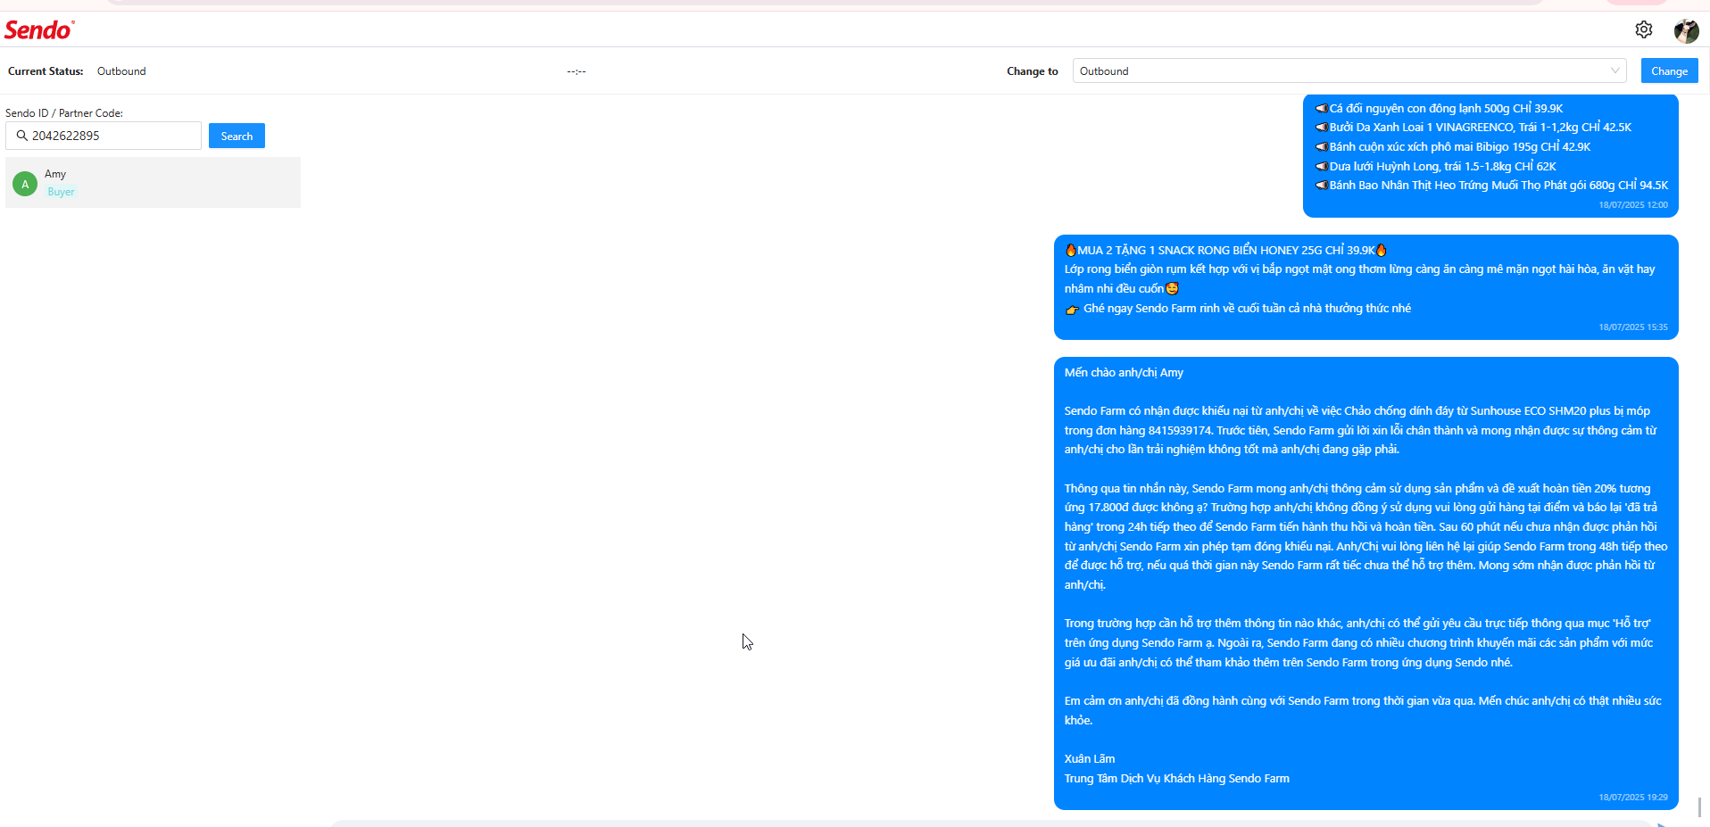Click the 'Dưa lưới Huỳnh Long' line

pyautogui.click(x=1435, y=167)
